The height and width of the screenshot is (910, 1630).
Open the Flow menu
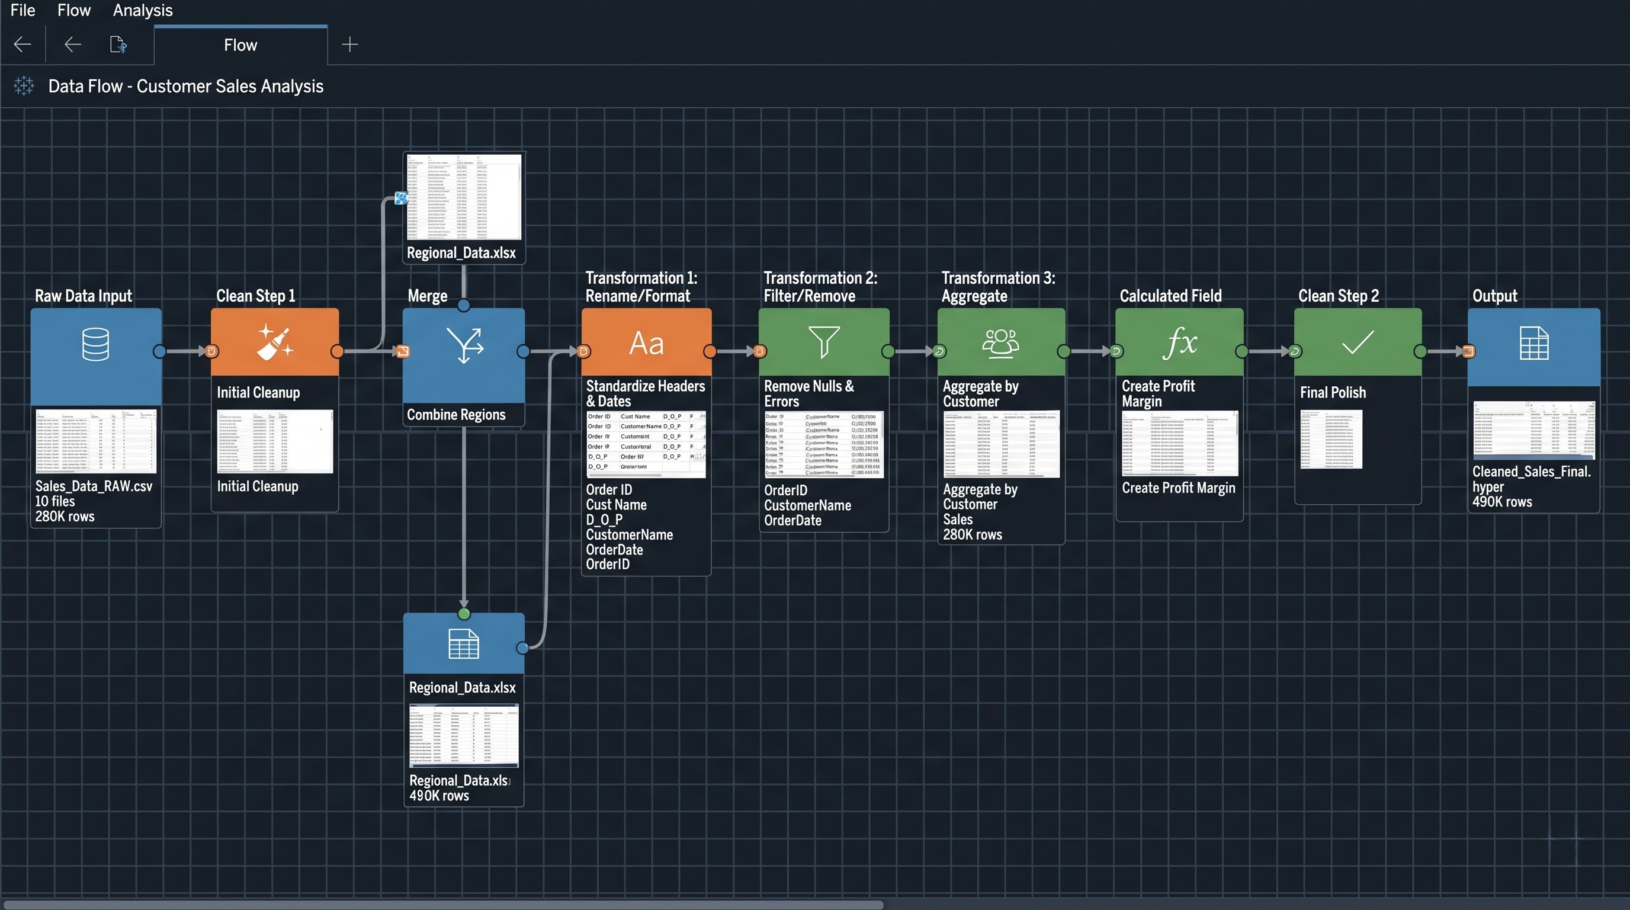(74, 10)
